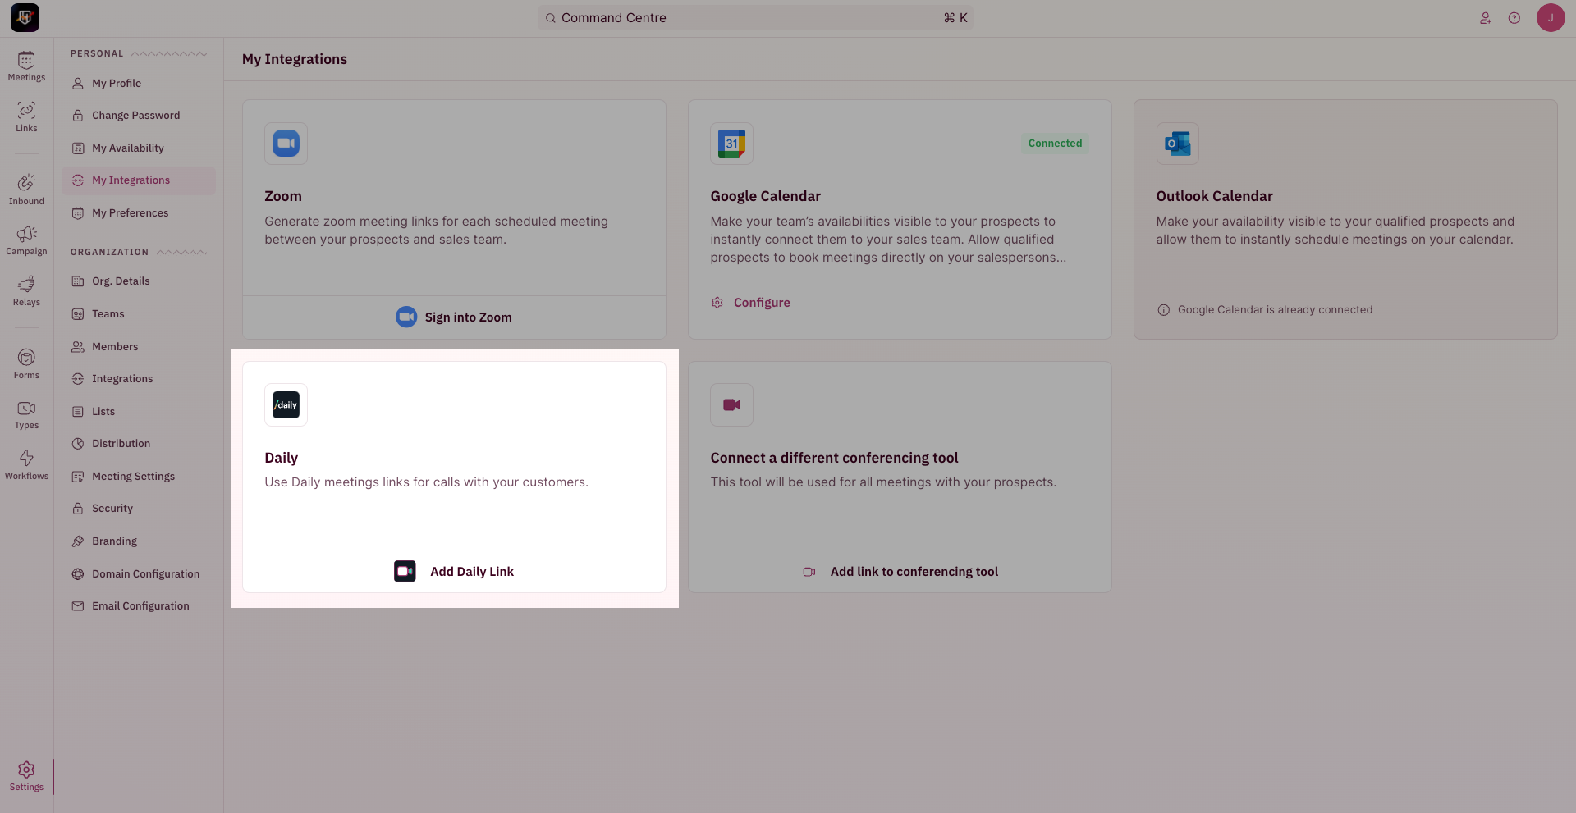Click the Google Calendar icon on its card
1576x813 pixels.
click(x=731, y=143)
